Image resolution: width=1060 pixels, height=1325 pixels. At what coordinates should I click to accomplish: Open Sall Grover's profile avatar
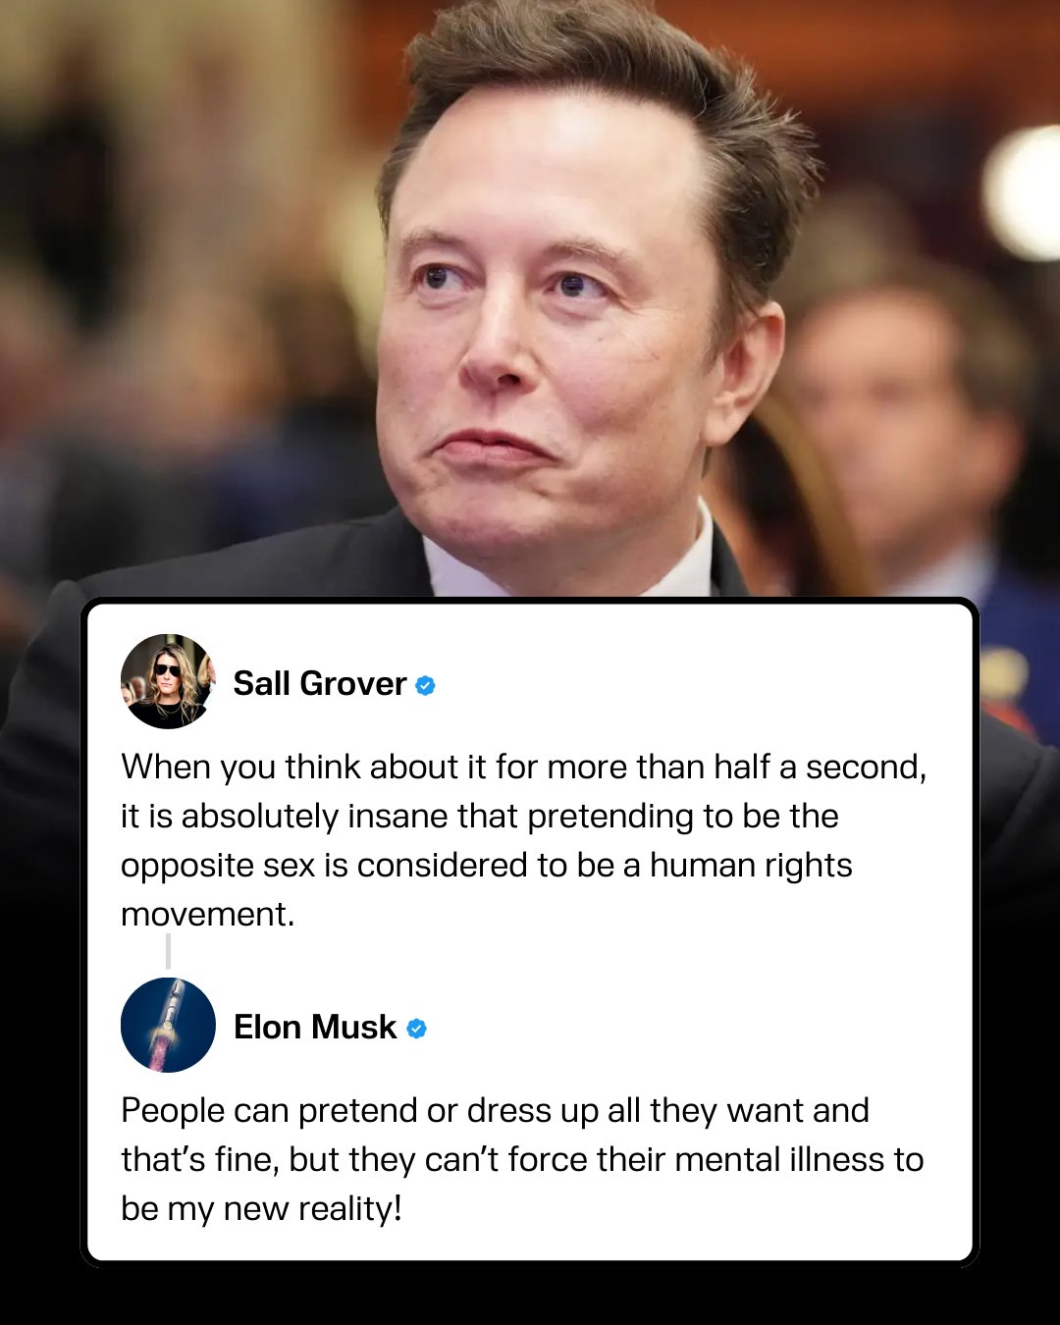click(x=168, y=681)
